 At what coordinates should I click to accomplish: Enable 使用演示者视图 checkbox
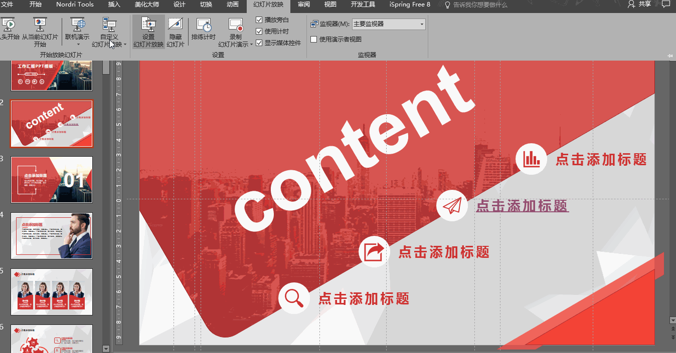pos(314,40)
